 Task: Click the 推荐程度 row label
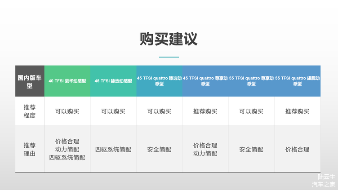coord(30,111)
